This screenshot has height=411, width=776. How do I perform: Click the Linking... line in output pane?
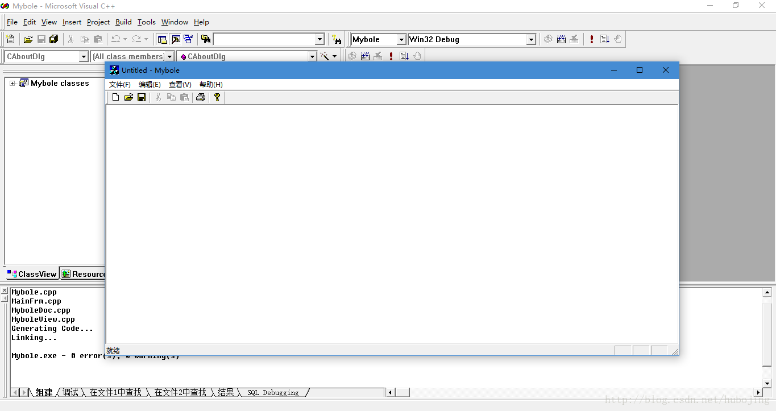coord(34,338)
